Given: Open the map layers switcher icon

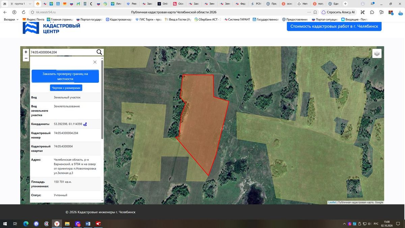Looking at the screenshot, I should point(377,53).
